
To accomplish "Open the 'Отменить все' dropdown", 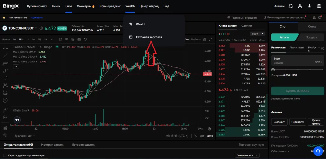I will tap(247, 155).
